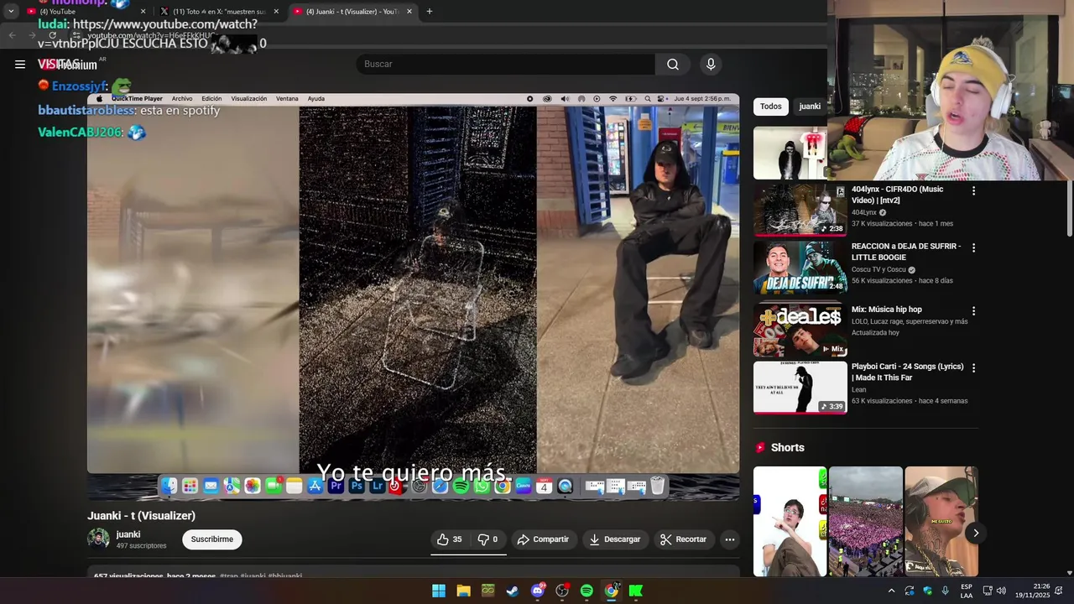Open Steam from the taskbar
The height and width of the screenshot is (604, 1074).
pos(513,591)
